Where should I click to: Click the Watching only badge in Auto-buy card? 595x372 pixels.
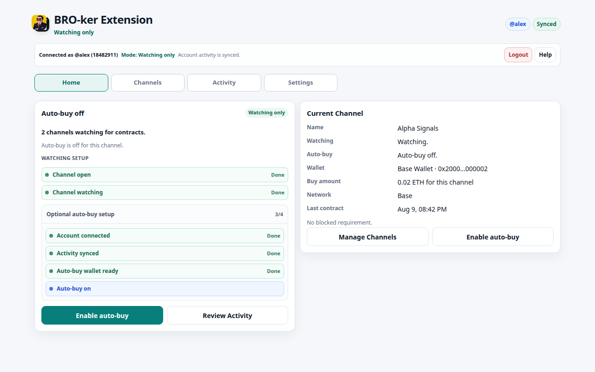coord(266,113)
